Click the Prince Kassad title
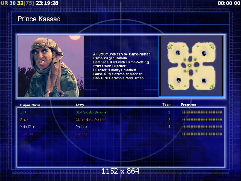Screen dimensions: 241x181 point(39,19)
